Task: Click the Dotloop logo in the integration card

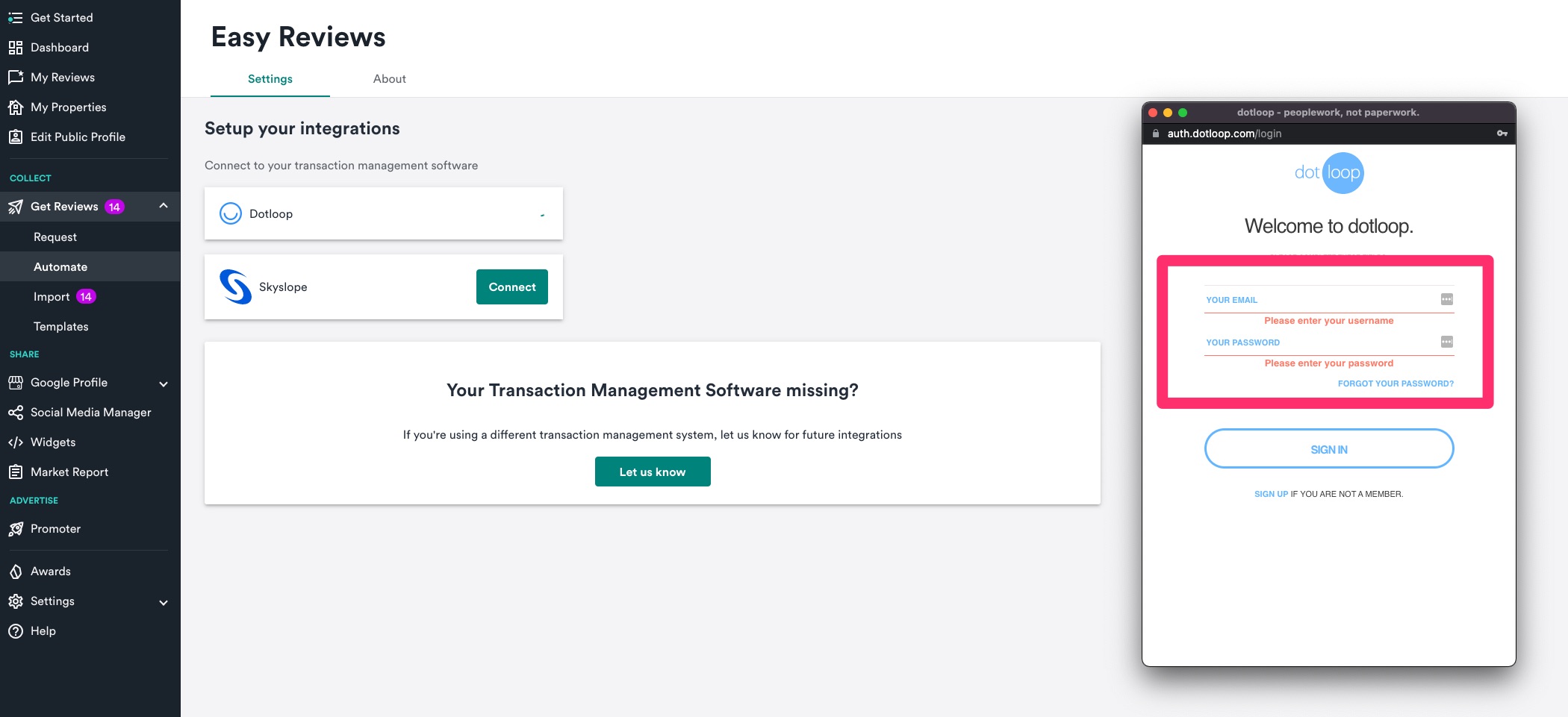Action: [231, 213]
